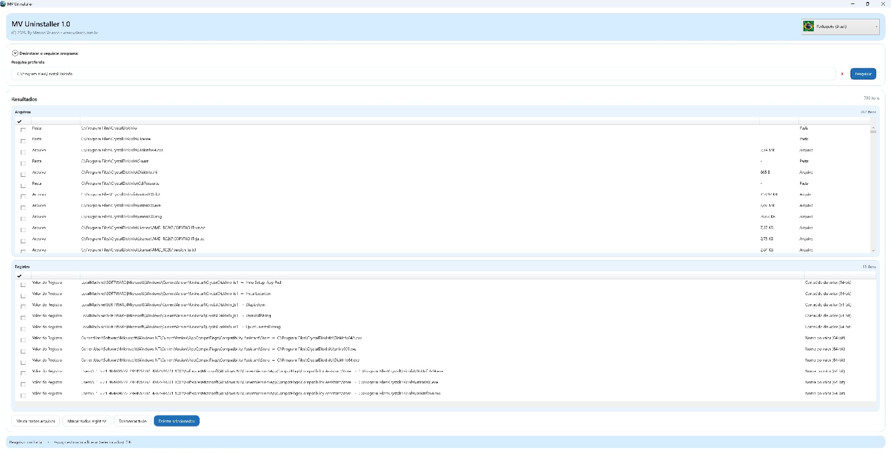Select the InstallLocation registry value checkbox
Screen dimensions: 891x454
click(23, 296)
